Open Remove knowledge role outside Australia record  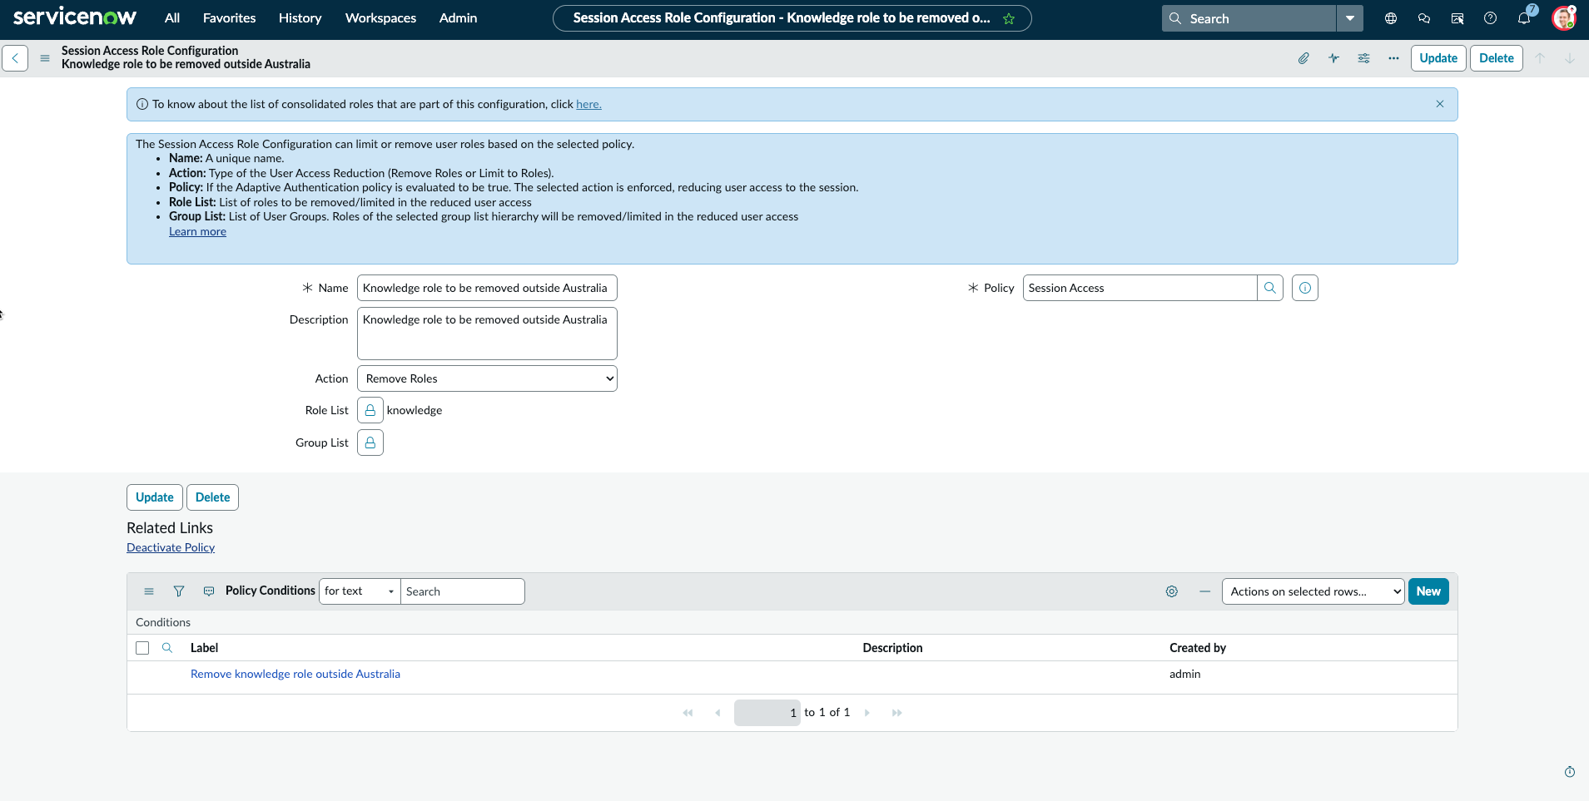[295, 674]
